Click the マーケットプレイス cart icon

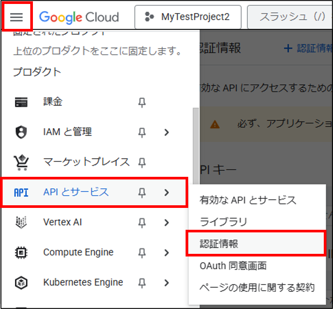pos(21,163)
